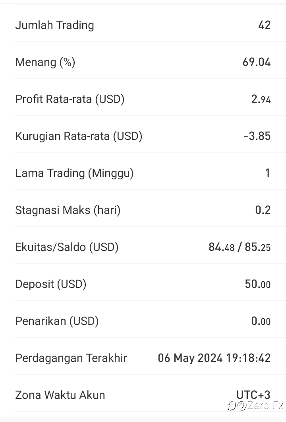Tap the Stagnasi Maks (hari) label
This screenshot has height=422, width=286.
(68, 210)
